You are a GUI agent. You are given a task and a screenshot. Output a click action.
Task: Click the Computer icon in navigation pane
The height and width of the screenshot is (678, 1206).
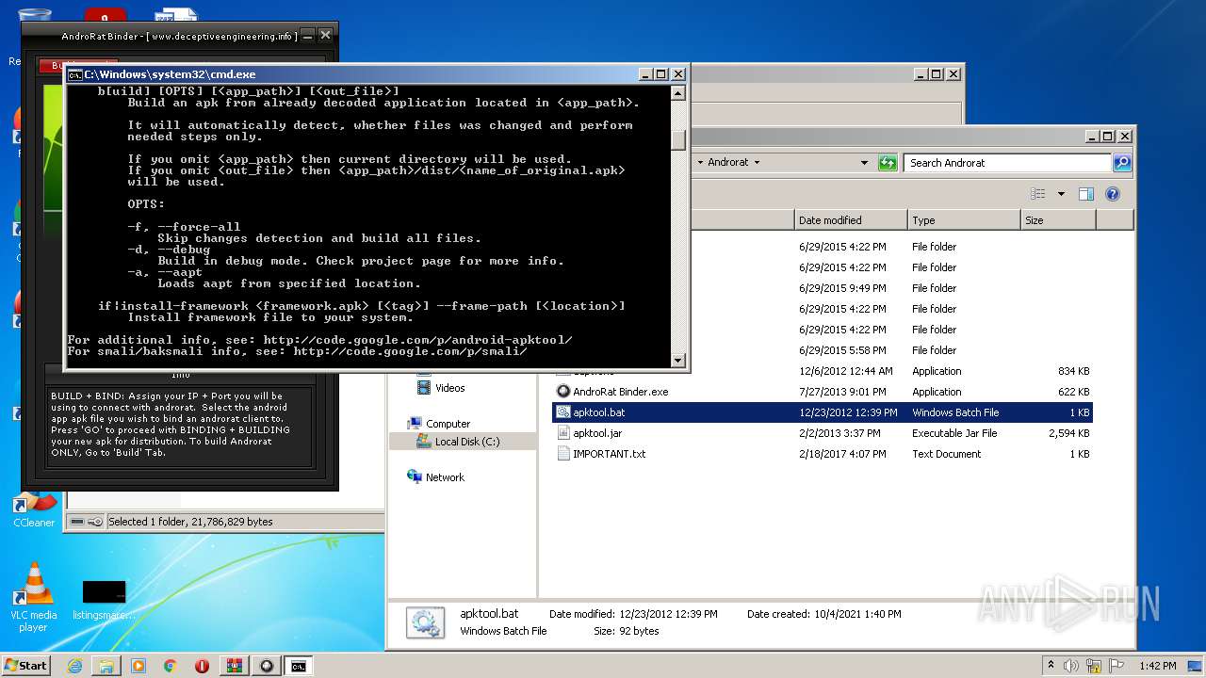pos(415,424)
